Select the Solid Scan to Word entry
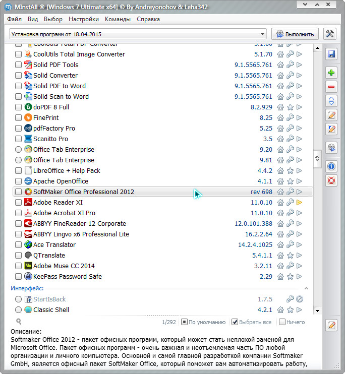The width and height of the screenshot is (345, 374). pyautogui.click(x=162, y=97)
